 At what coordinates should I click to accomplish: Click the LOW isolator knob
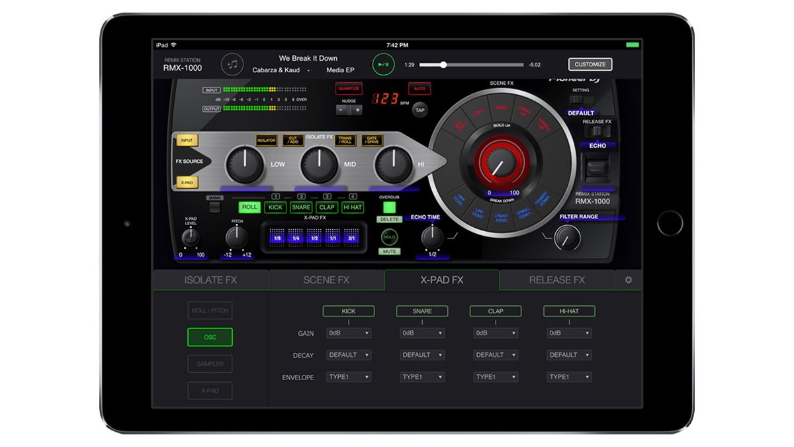[x=244, y=166]
